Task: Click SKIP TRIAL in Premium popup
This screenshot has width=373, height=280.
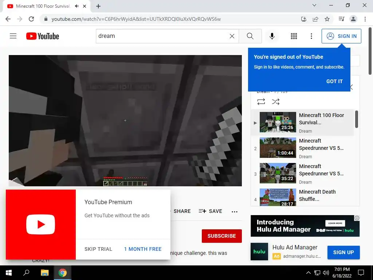Action: click(x=98, y=249)
